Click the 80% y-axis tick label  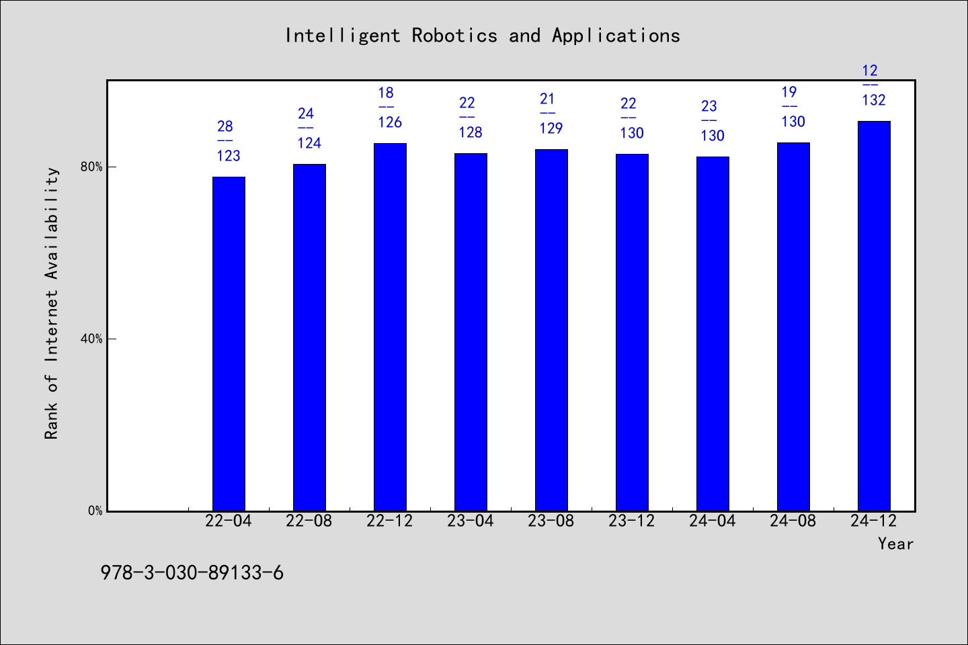[91, 167]
